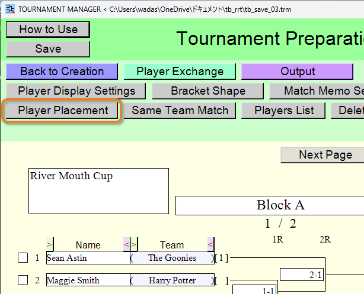The height and width of the screenshot is (294, 364).
Task: Tick the checkbox for player 2 Maggie Smith
Action: point(23,280)
